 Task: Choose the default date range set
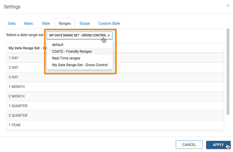pyautogui.click(x=58, y=45)
